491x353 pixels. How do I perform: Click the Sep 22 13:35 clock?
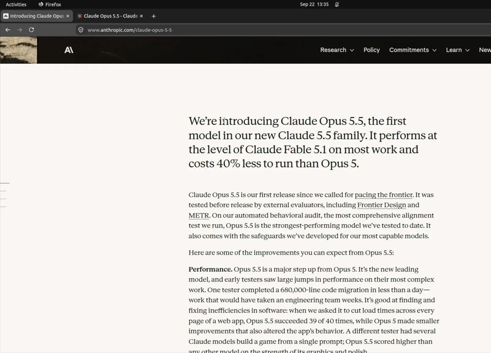(314, 4)
